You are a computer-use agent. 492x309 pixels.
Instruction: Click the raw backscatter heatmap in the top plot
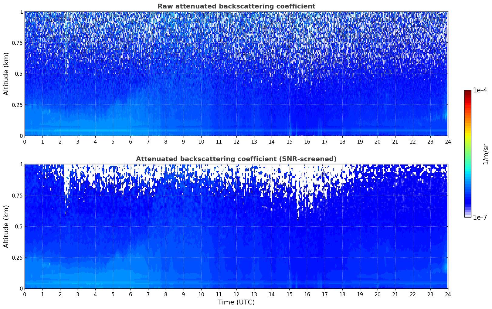tap(236, 74)
